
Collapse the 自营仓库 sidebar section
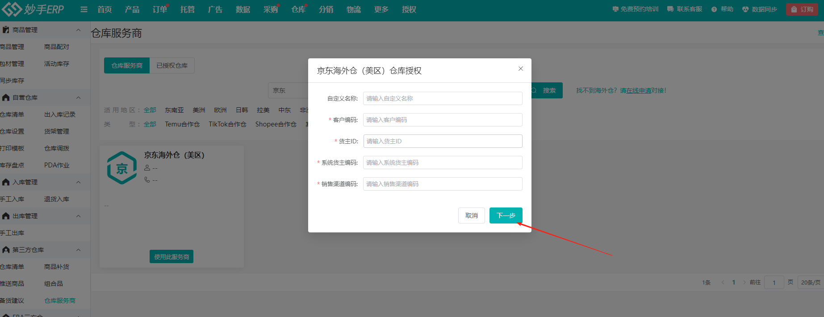pos(79,98)
